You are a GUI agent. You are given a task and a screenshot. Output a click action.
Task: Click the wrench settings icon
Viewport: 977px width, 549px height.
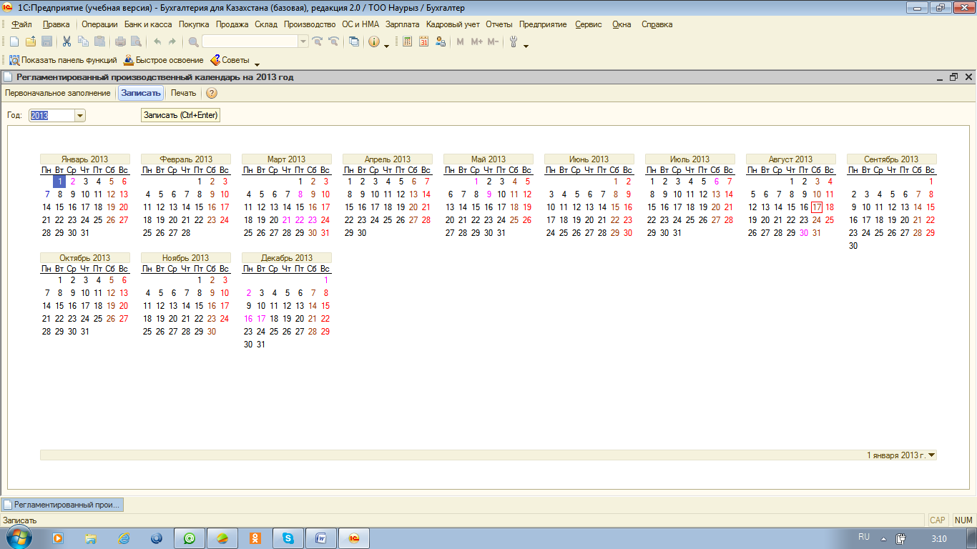tap(514, 42)
